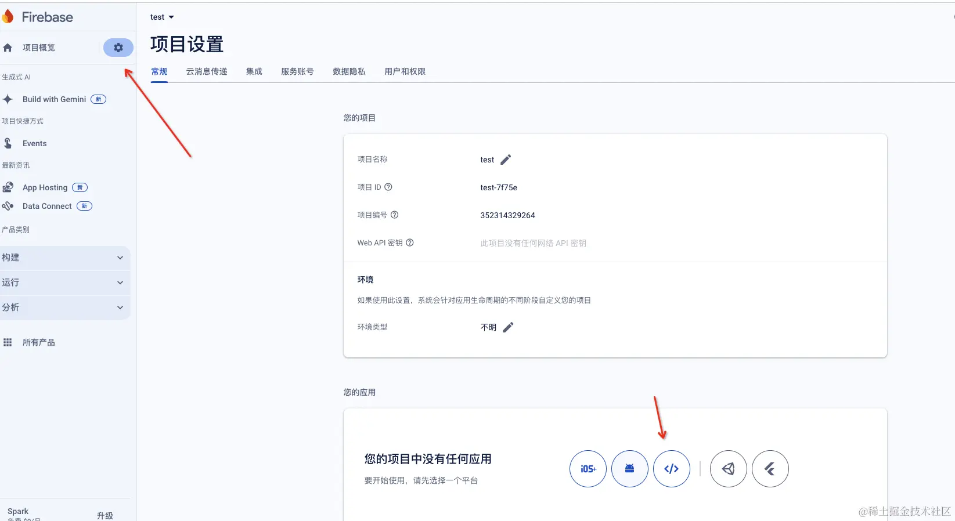The width and height of the screenshot is (955, 521).
Task: Click help icon next to 项目 ID
Action: (388, 187)
